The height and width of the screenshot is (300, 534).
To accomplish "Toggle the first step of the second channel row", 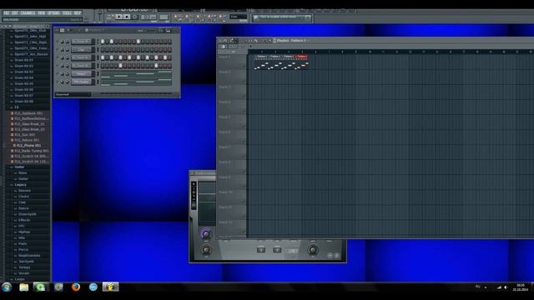I will click(x=103, y=50).
